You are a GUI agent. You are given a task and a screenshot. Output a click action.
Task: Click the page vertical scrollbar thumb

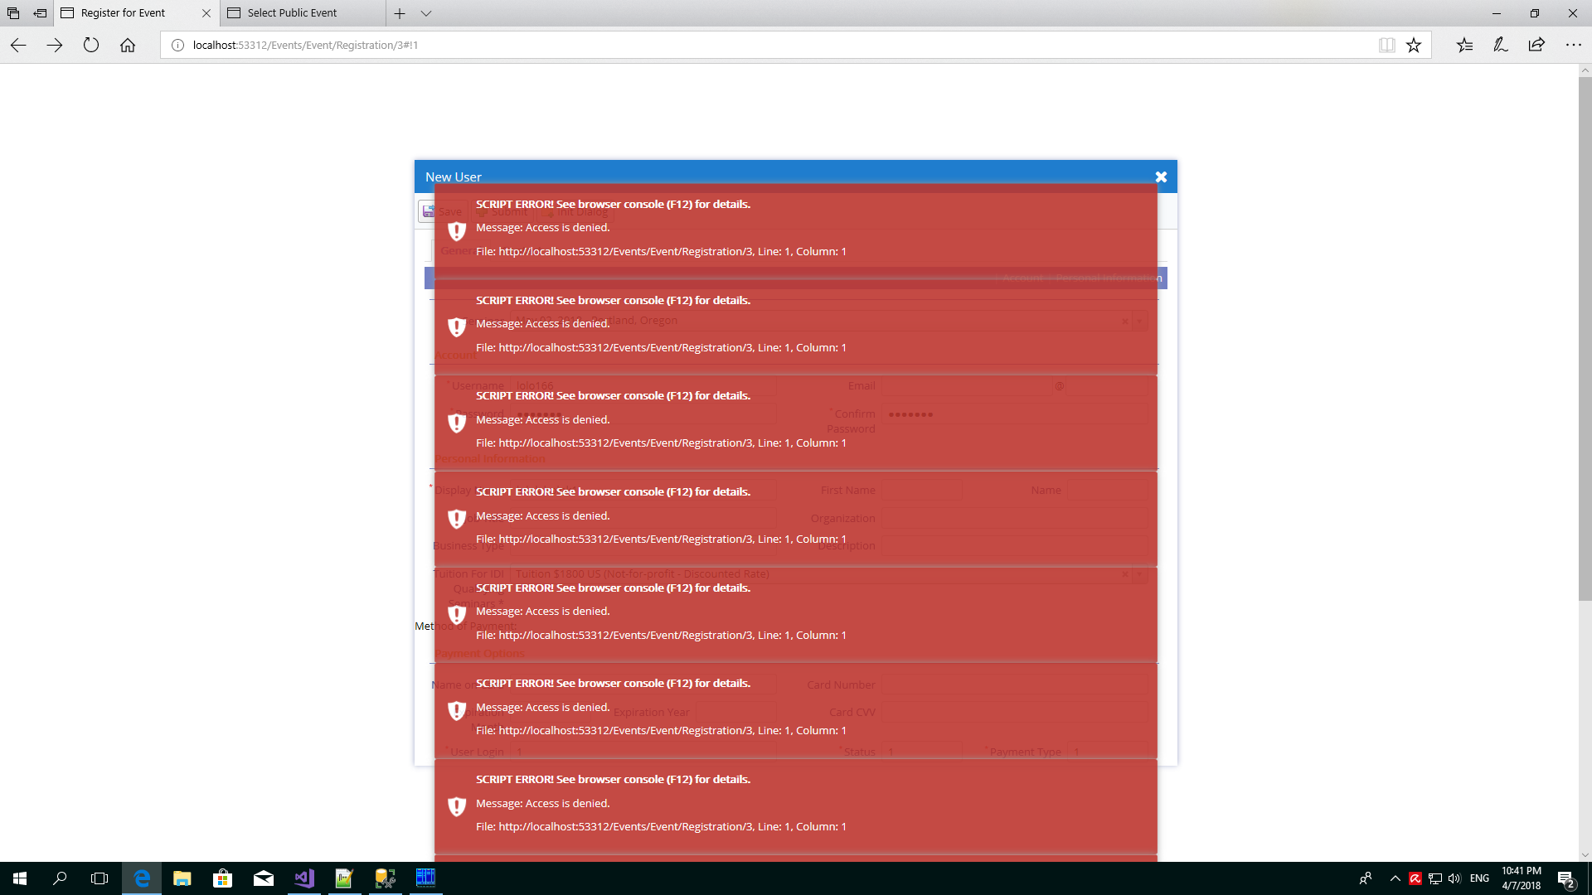coord(1585,338)
